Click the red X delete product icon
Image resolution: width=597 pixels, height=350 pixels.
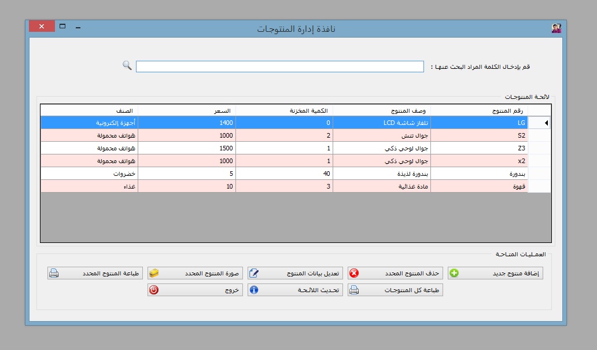tap(354, 274)
